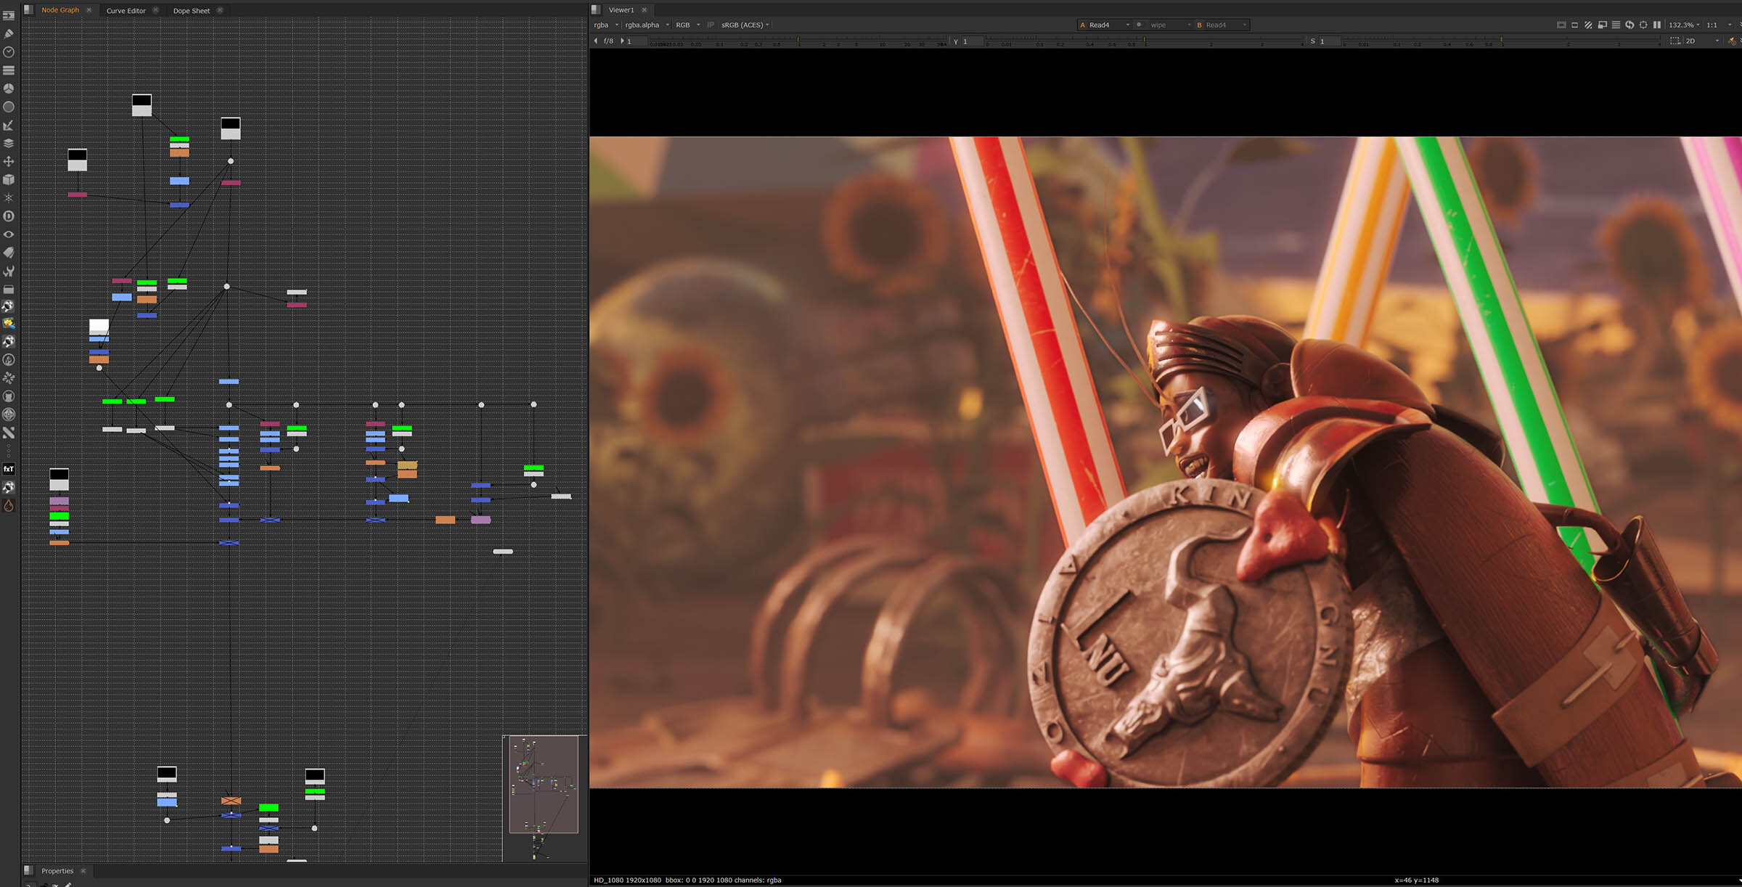Toggle the IP input process button
1742x887 pixels.
(x=711, y=25)
